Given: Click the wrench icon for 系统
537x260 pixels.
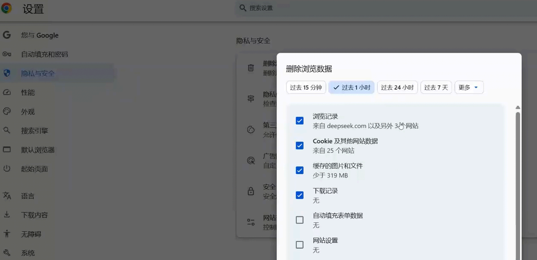Looking at the screenshot, I should 7,252.
